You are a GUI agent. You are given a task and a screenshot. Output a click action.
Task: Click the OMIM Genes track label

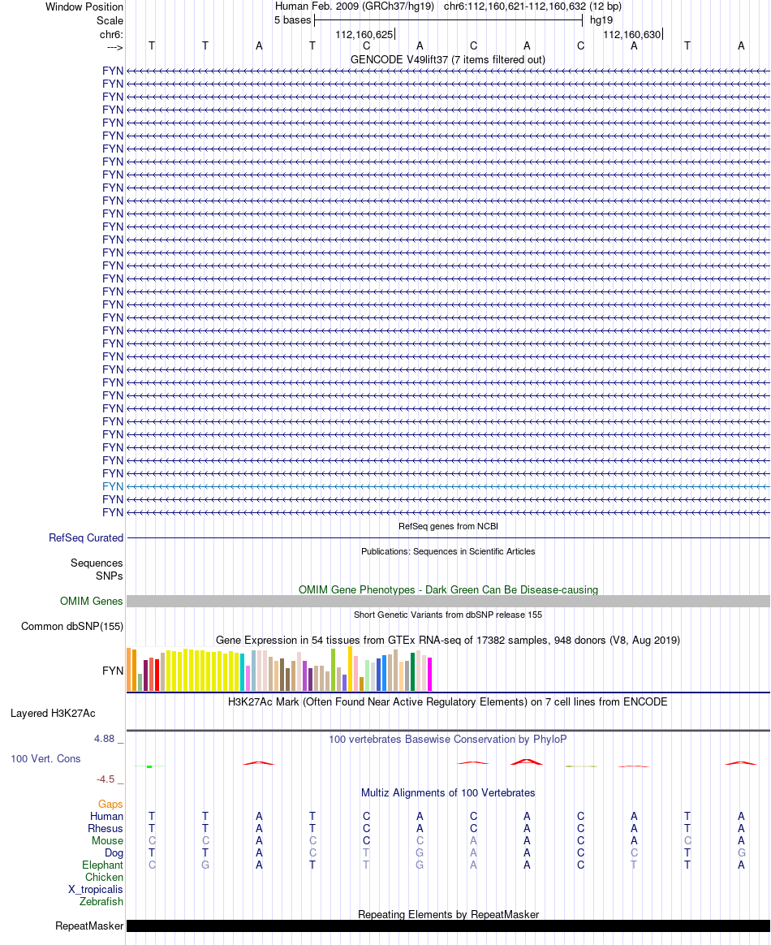click(x=92, y=601)
